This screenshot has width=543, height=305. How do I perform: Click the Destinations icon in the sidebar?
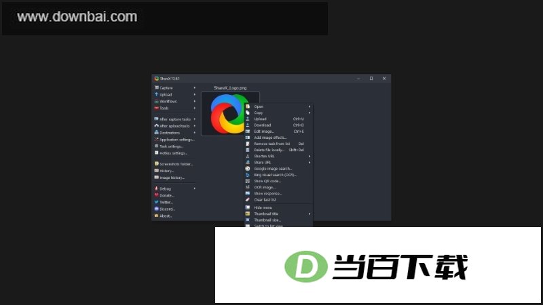pyautogui.click(x=157, y=132)
